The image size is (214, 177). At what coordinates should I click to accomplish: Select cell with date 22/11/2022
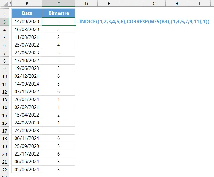27,154
